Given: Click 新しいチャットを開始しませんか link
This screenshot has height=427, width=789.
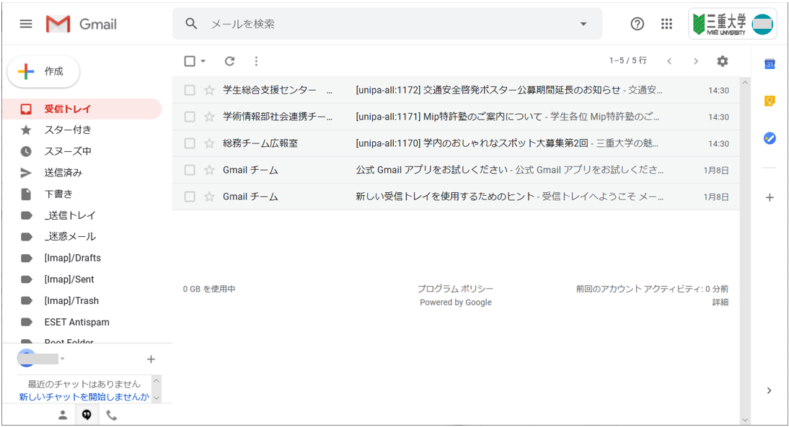Looking at the screenshot, I should (84, 397).
